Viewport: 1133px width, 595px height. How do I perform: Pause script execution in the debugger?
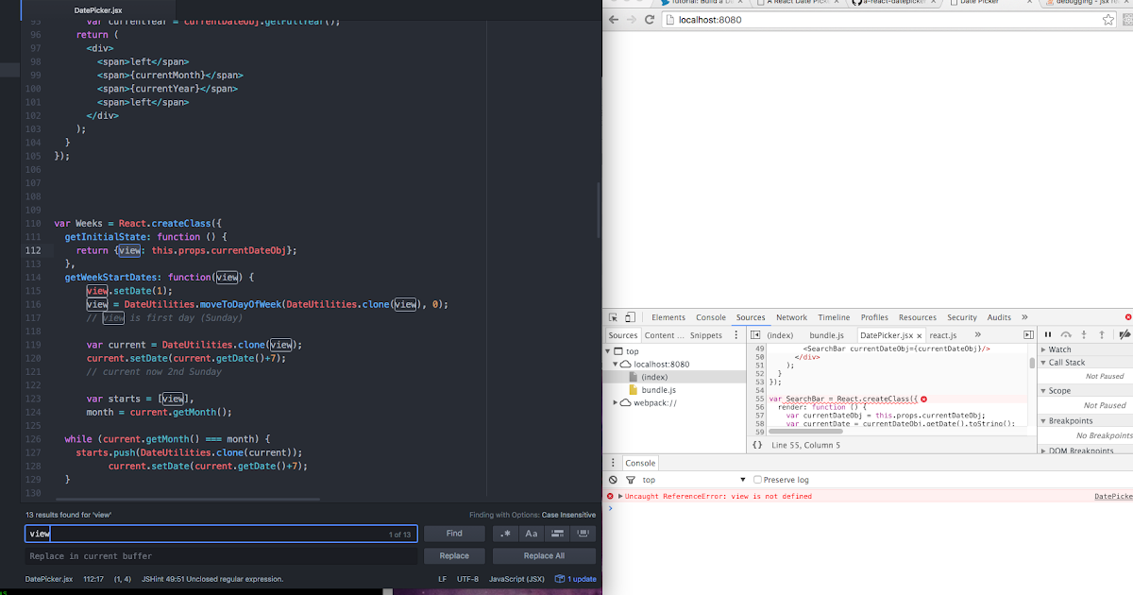coord(1048,335)
